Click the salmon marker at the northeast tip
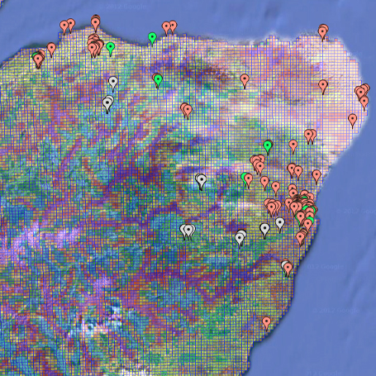Image resolution: width=376 pixels, height=376 pixels. [323, 32]
